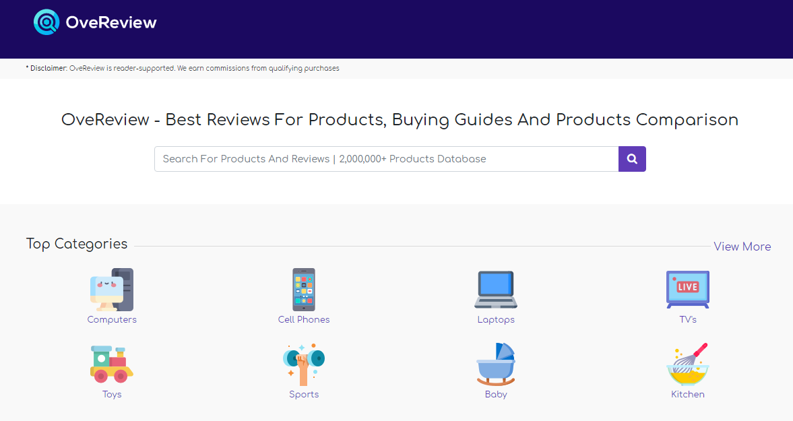Select the Kitchen whisk bowl icon
Image resolution: width=793 pixels, height=421 pixels.
tap(687, 364)
